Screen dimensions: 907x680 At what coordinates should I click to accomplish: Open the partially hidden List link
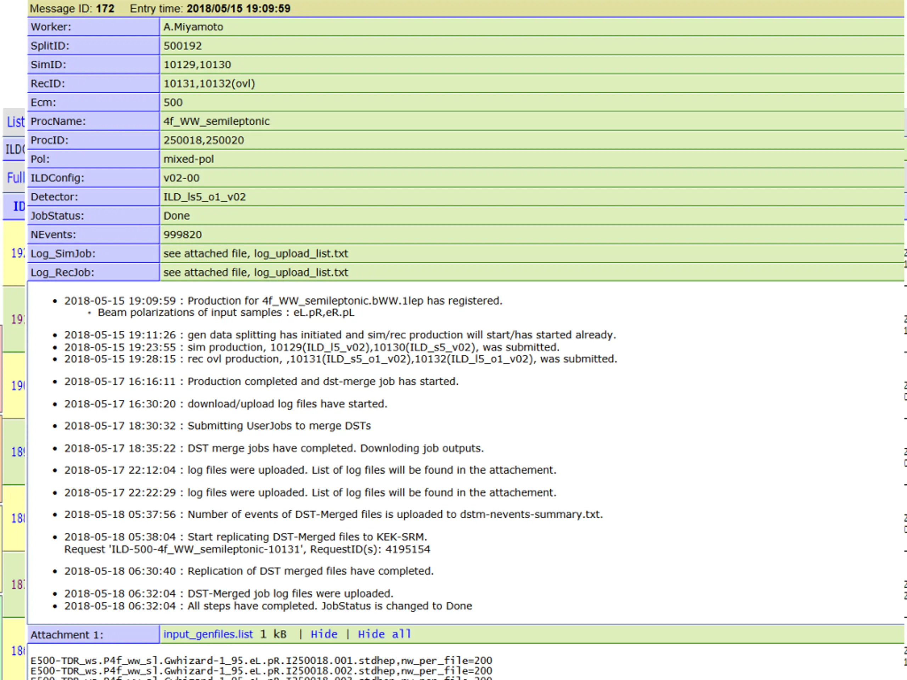pos(16,122)
